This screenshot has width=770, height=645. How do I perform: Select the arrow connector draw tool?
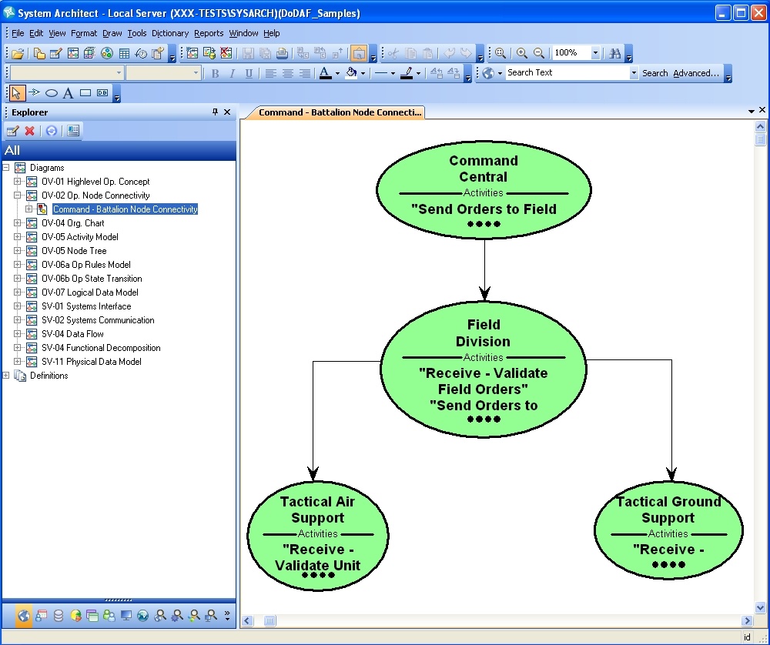[x=34, y=92]
